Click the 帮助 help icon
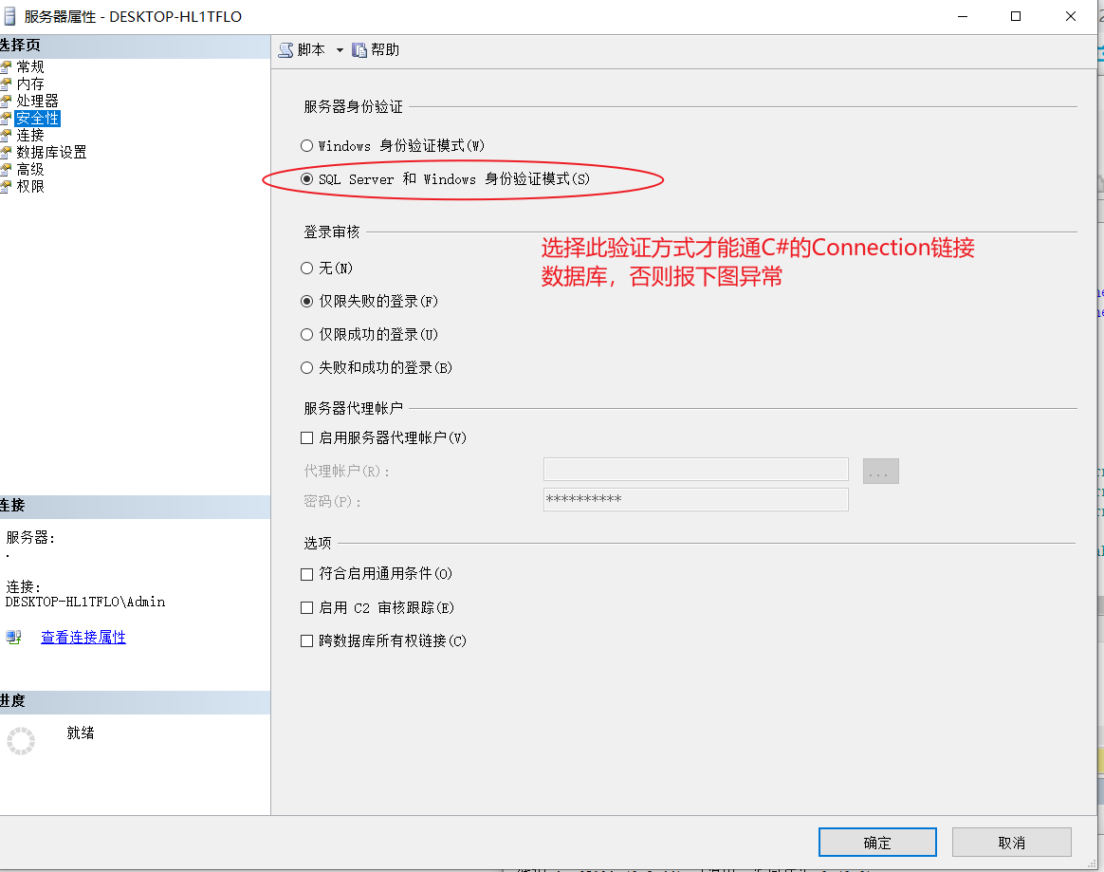The height and width of the screenshot is (872, 1104). point(359,50)
